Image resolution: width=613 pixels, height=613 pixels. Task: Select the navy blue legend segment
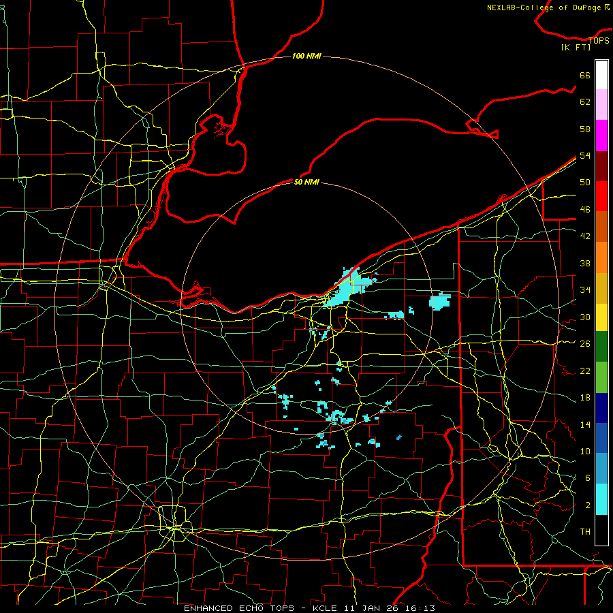(x=601, y=408)
